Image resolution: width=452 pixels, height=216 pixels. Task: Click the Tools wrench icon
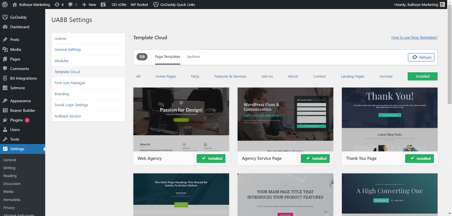[5, 139]
